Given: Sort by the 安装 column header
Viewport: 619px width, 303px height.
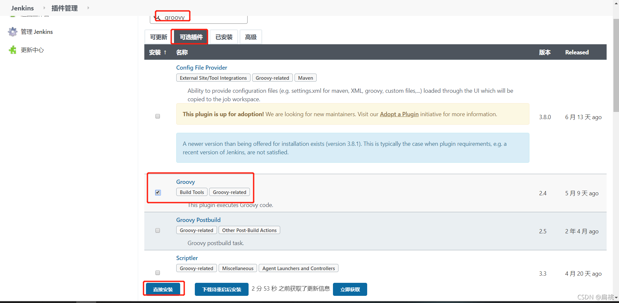Looking at the screenshot, I should click(158, 52).
